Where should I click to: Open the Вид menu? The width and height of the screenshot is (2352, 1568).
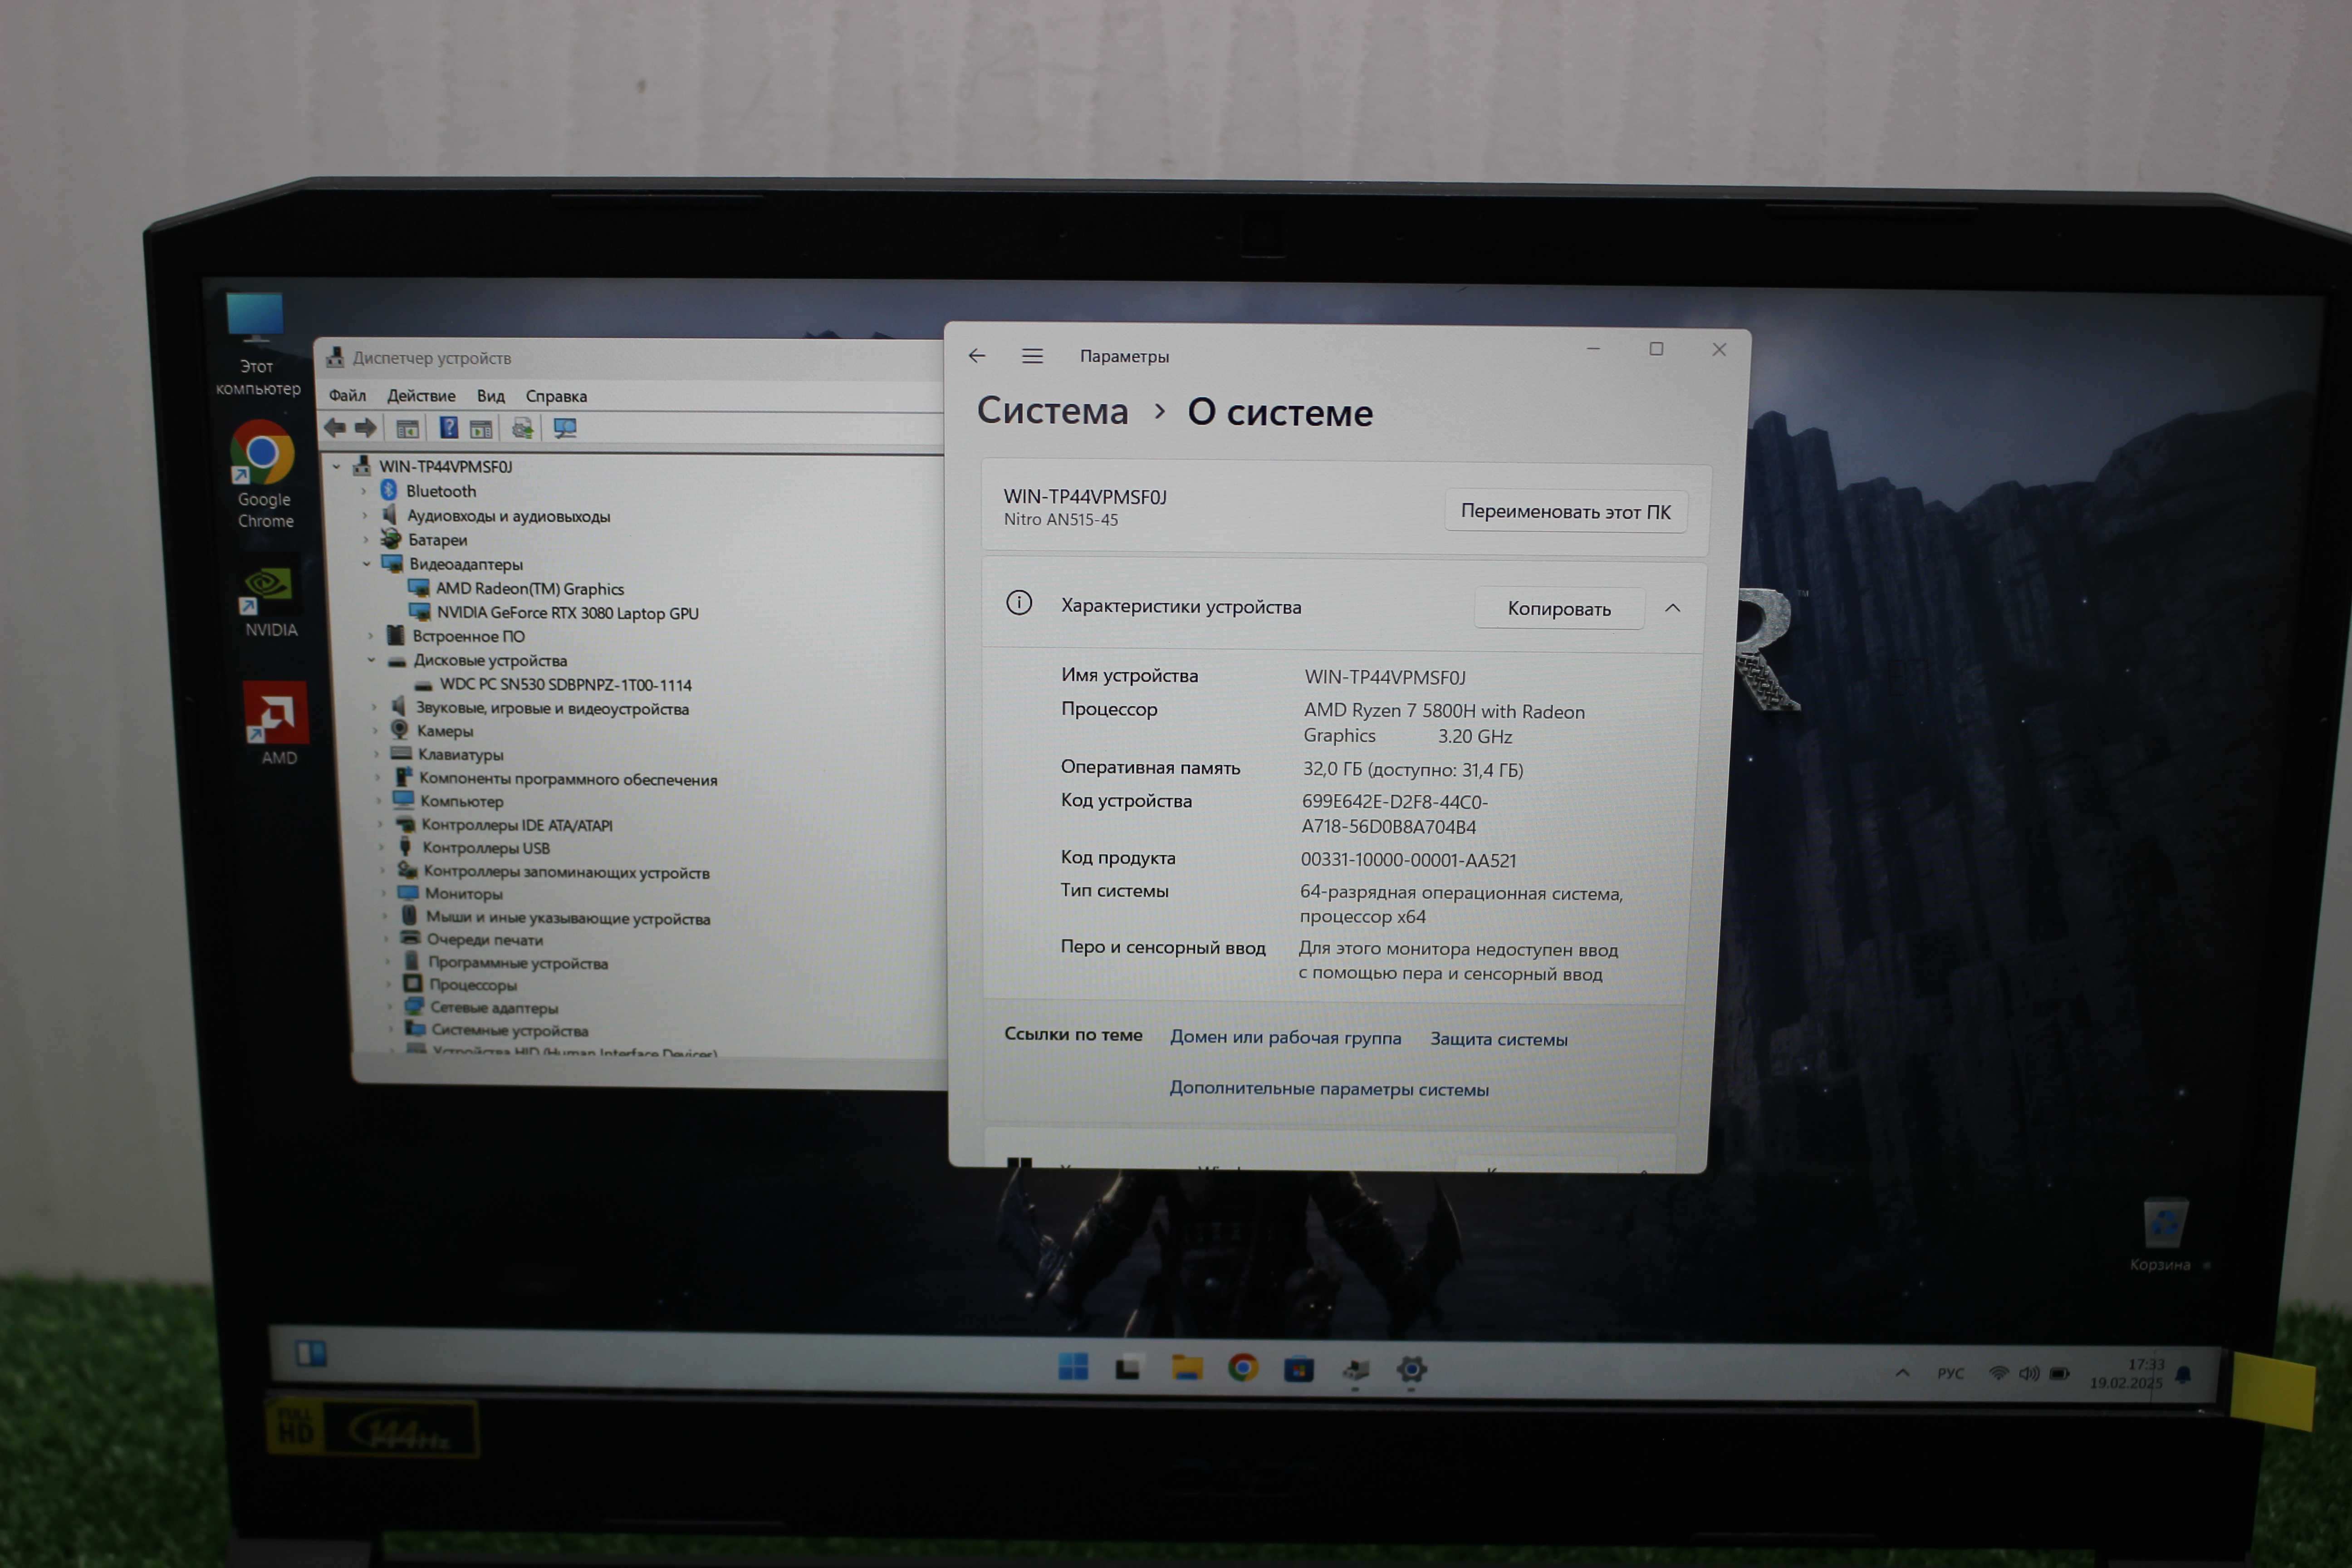490,396
